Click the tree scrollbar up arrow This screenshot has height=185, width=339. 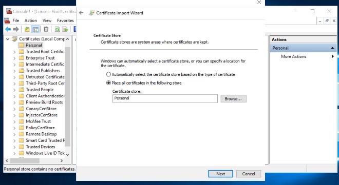coord(67,39)
